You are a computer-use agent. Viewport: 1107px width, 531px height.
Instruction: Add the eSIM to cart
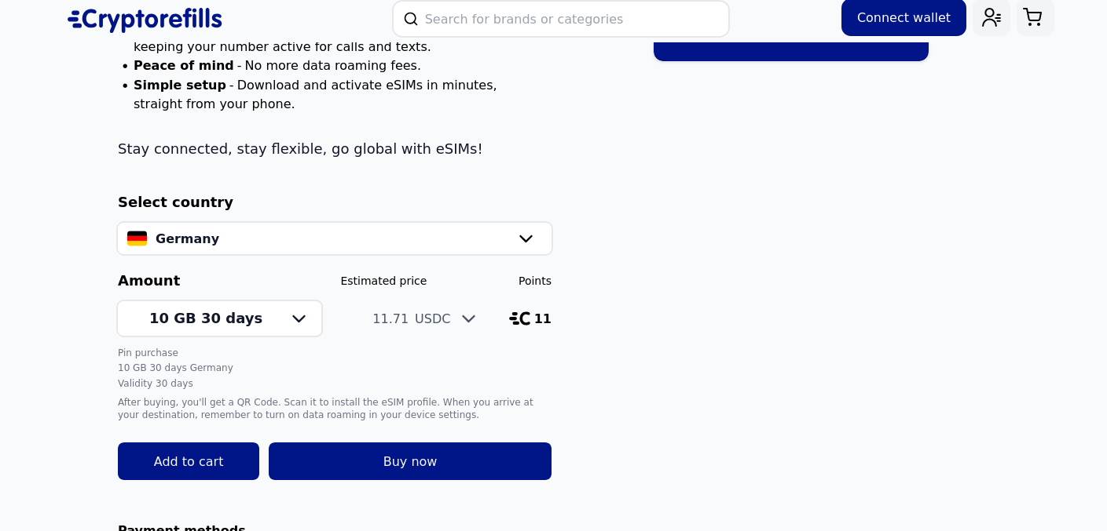point(189,461)
